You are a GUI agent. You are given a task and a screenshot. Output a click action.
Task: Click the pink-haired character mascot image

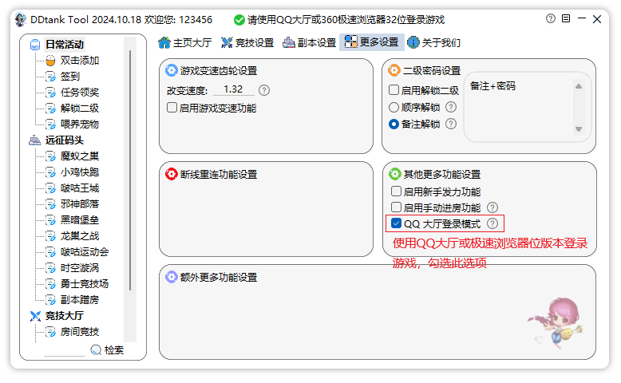coord(557,323)
